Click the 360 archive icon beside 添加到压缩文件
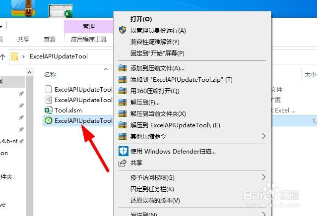Viewport: 317px width, 216px height. point(123,68)
